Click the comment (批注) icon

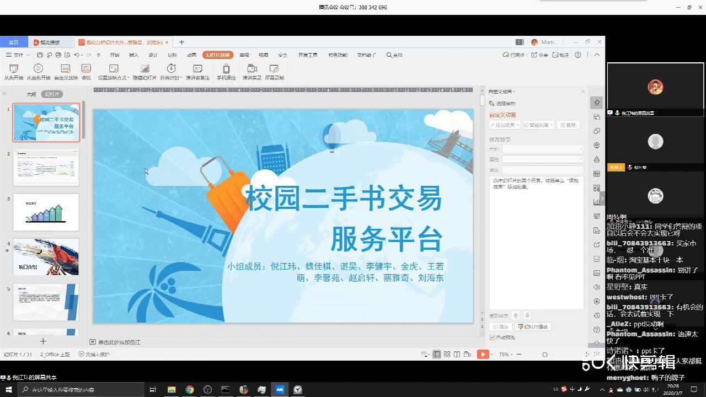tap(561, 55)
